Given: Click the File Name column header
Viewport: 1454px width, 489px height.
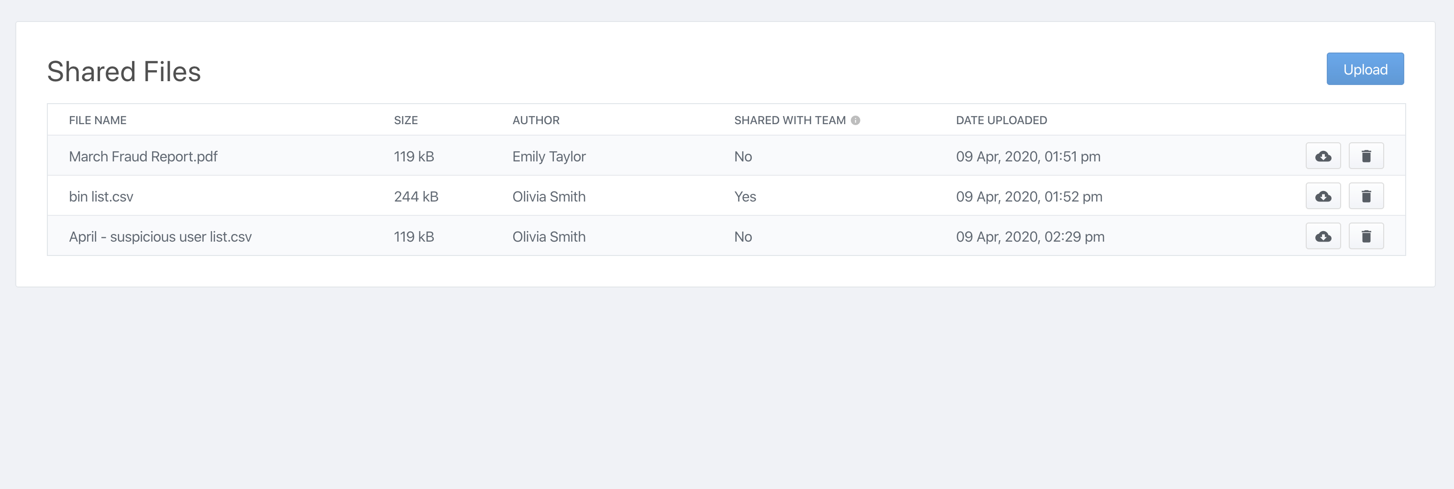Looking at the screenshot, I should point(98,120).
